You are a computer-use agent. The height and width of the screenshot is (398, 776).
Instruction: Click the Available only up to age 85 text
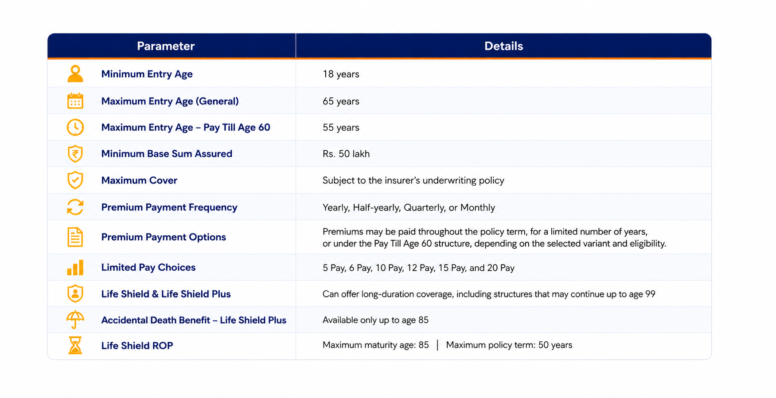[375, 320]
